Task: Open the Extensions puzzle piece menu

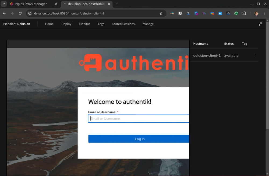Action: point(244,13)
